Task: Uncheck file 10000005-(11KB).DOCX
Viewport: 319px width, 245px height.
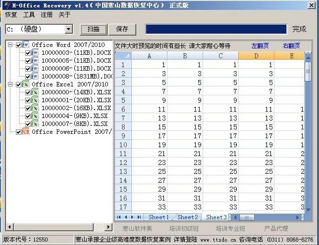Action: pyautogui.click(x=28, y=61)
